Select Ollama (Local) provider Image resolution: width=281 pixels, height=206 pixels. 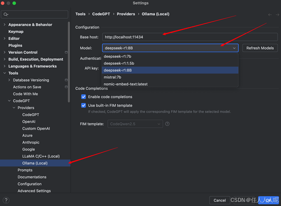(x=35, y=163)
